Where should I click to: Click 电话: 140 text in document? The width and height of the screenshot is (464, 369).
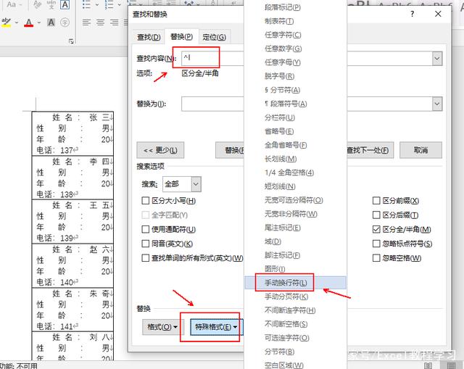pos(55,282)
